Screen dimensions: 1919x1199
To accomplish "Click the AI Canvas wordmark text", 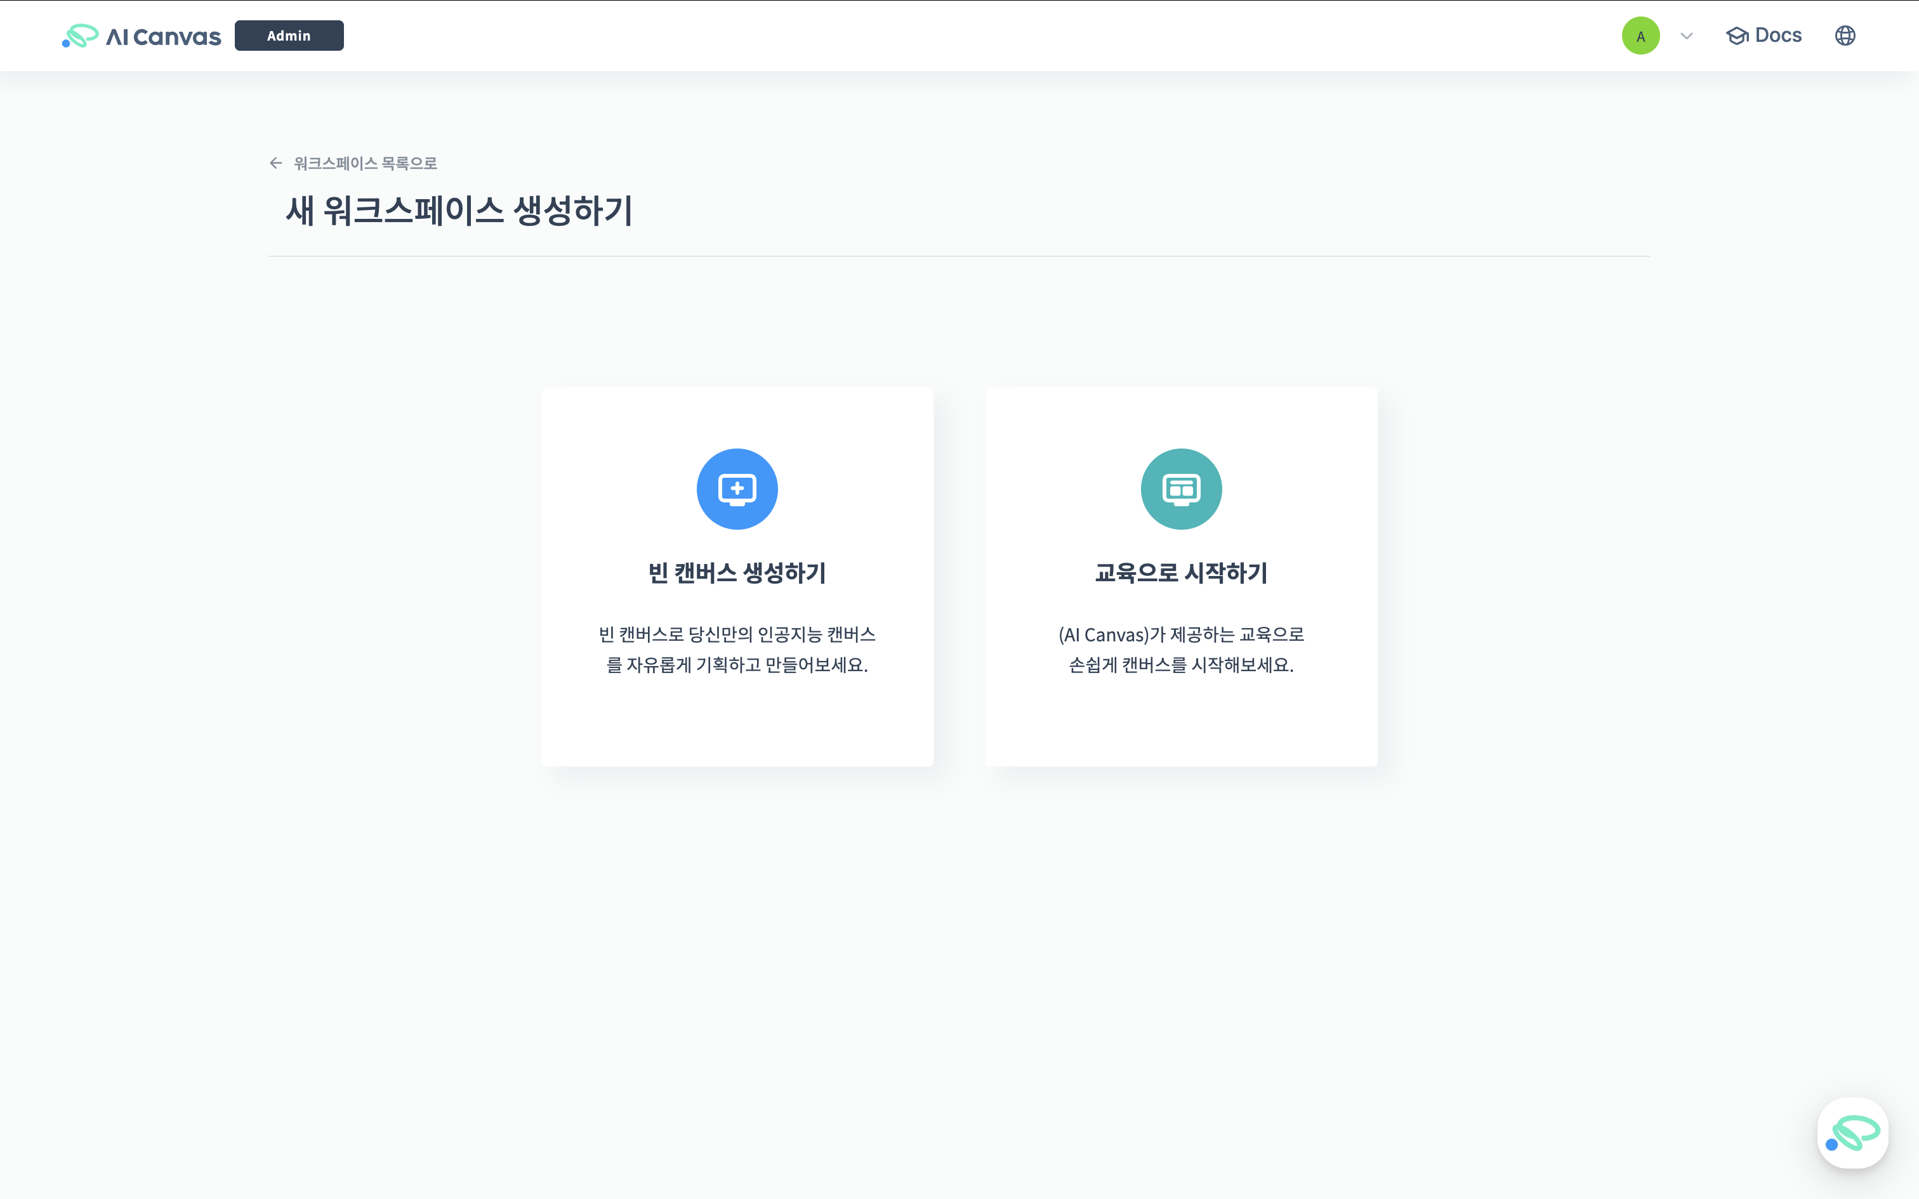I will click(163, 37).
